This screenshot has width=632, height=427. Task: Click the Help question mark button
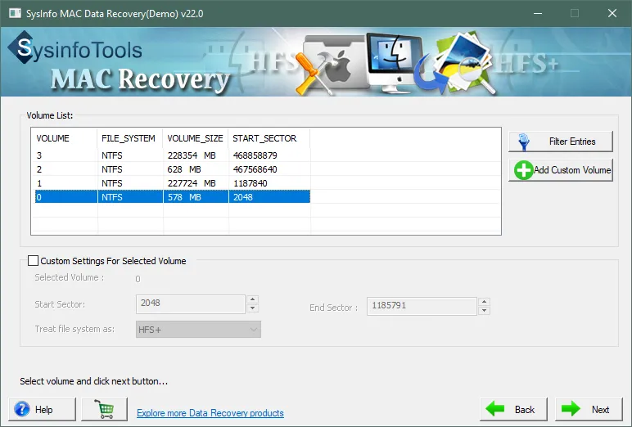point(43,409)
